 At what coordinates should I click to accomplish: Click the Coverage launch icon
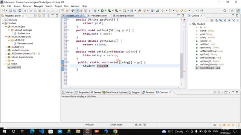click(109, 11)
